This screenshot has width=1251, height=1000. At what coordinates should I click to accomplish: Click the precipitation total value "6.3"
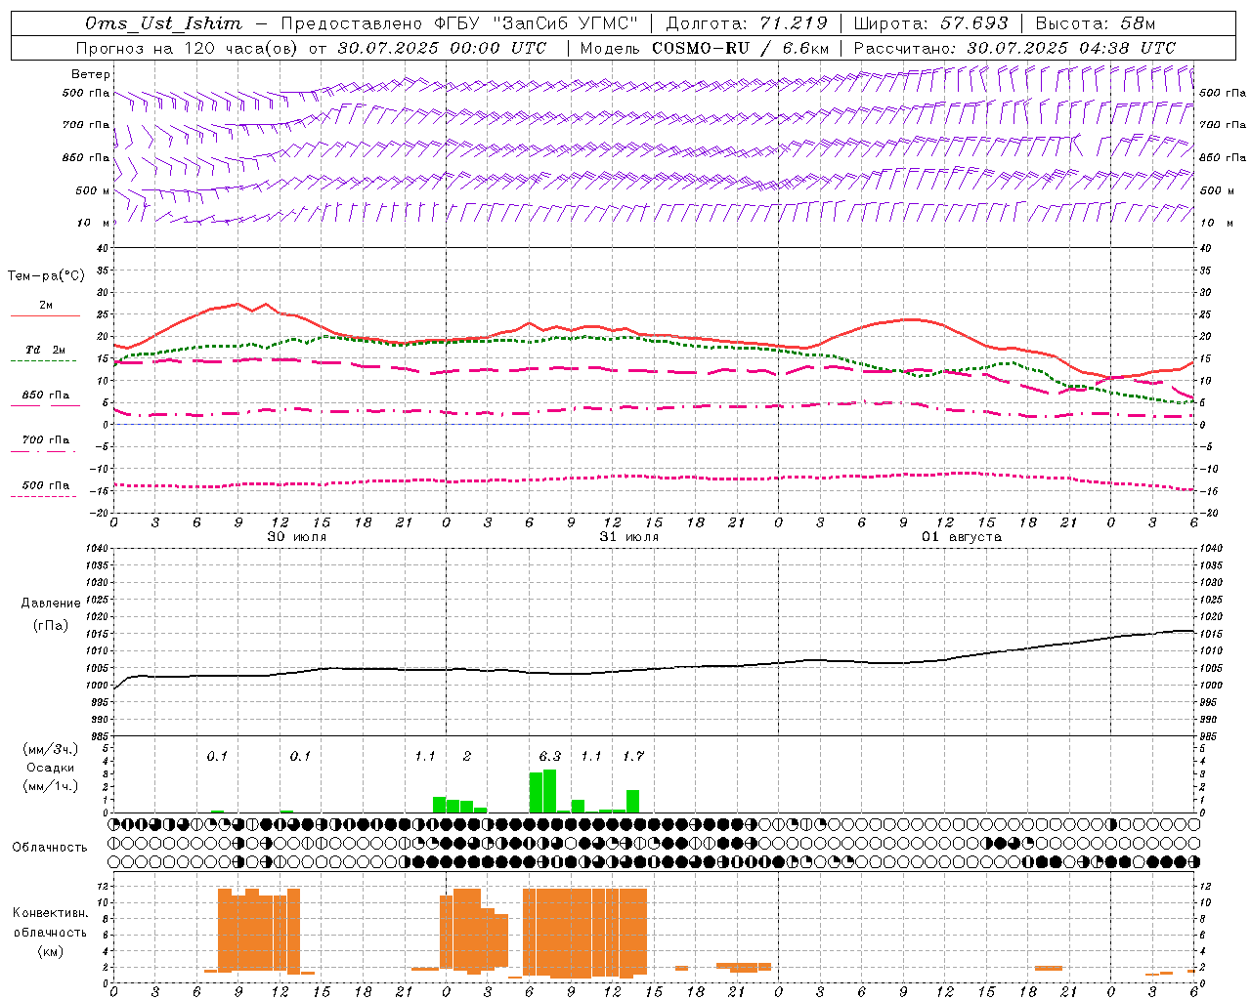[x=550, y=756]
